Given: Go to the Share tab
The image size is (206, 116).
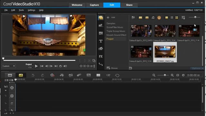Looking at the screenshot, I should (x=129, y=5).
